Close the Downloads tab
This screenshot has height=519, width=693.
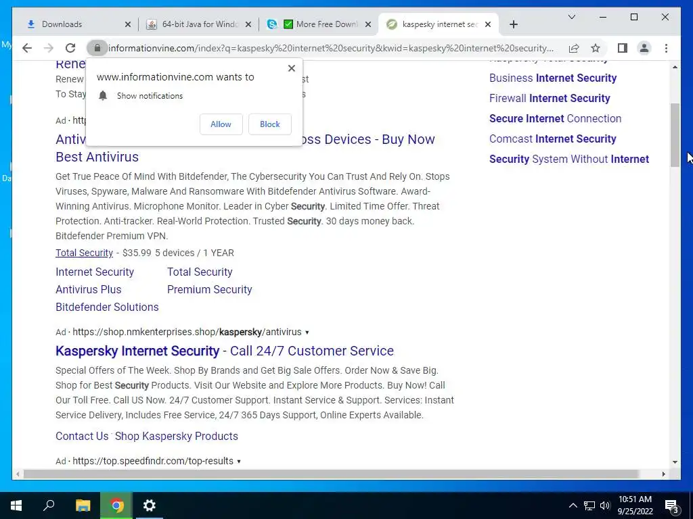pyautogui.click(x=128, y=24)
